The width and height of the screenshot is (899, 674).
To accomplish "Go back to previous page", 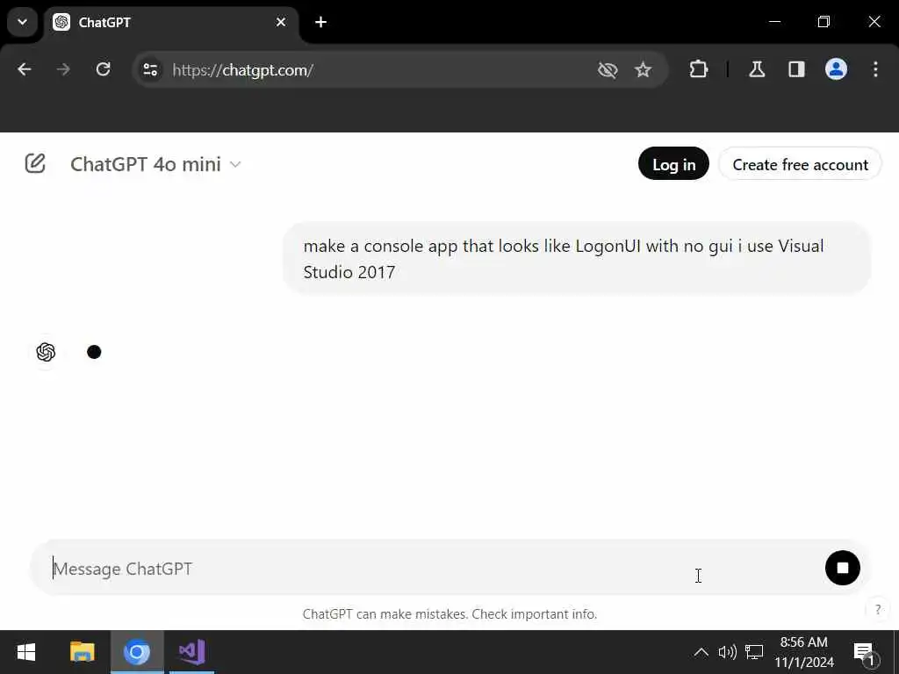I will pyautogui.click(x=24, y=70).
